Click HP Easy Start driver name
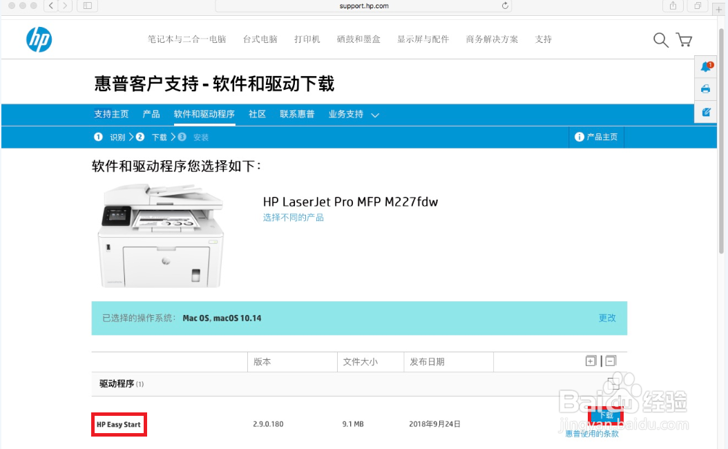 [119, 424]
